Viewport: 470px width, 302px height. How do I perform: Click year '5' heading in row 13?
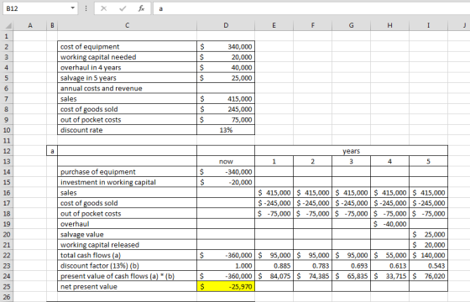coord(428,161)
